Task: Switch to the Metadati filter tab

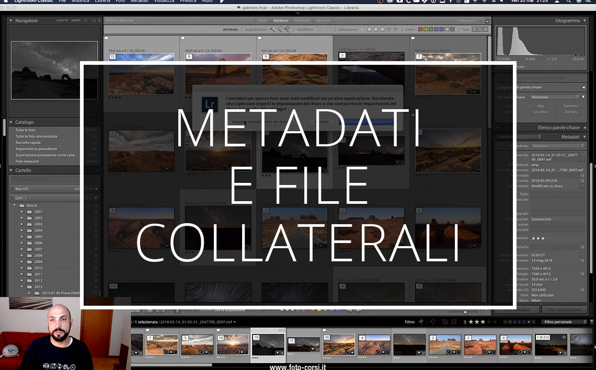Action: [x=302, y=20]
